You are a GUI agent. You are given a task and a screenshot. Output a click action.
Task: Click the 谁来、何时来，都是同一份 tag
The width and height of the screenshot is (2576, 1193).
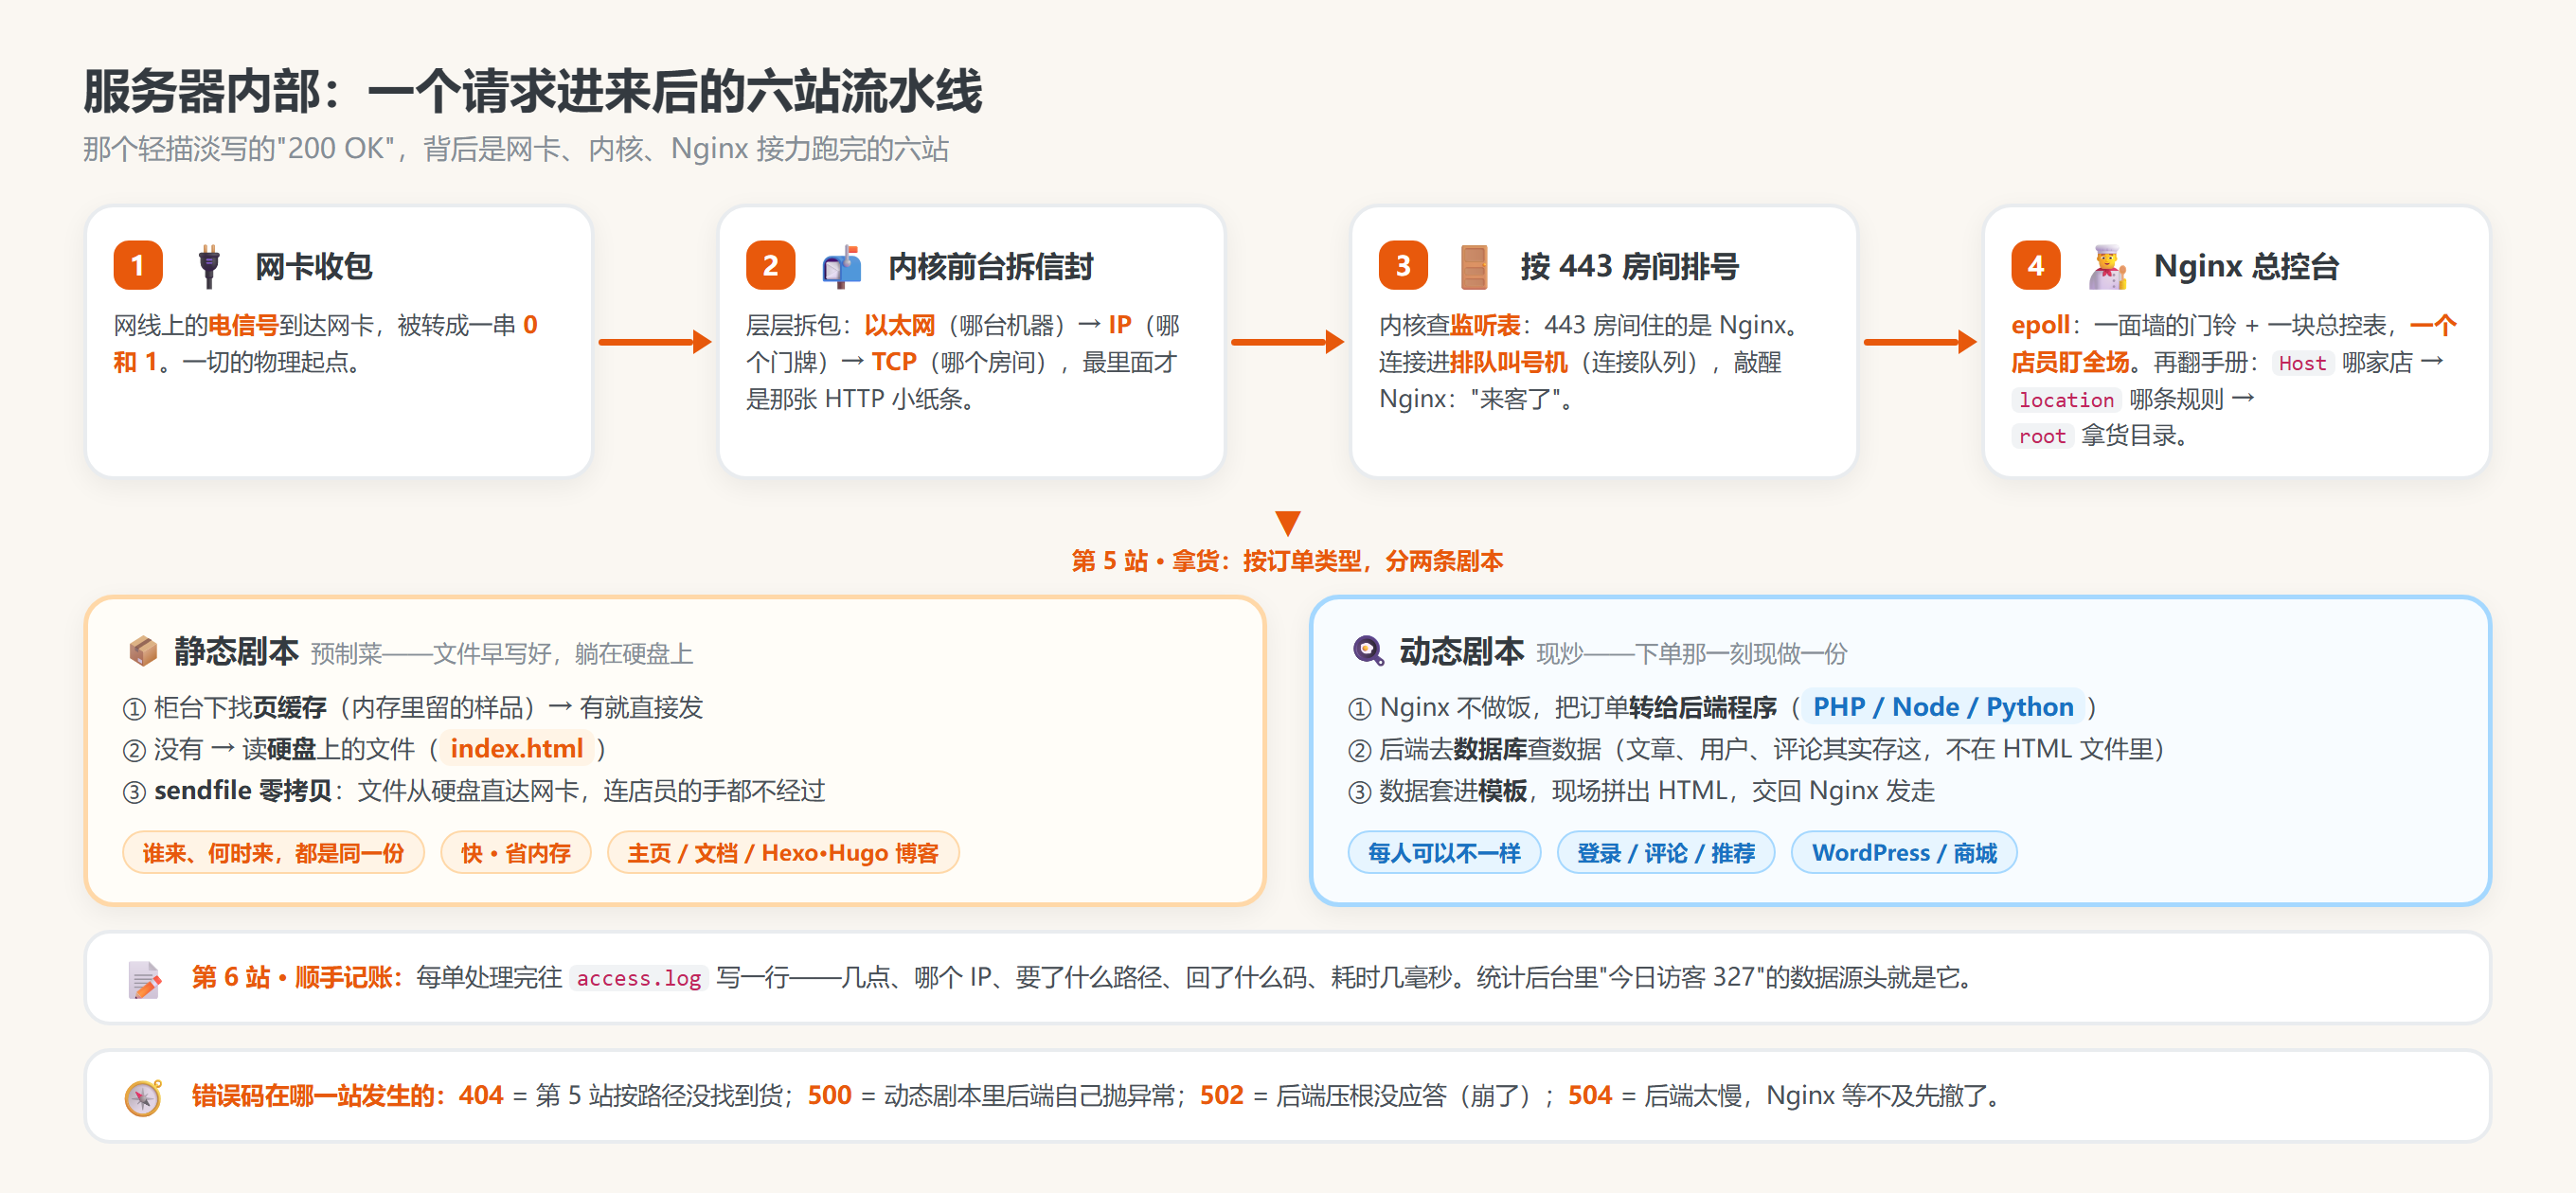273,853
